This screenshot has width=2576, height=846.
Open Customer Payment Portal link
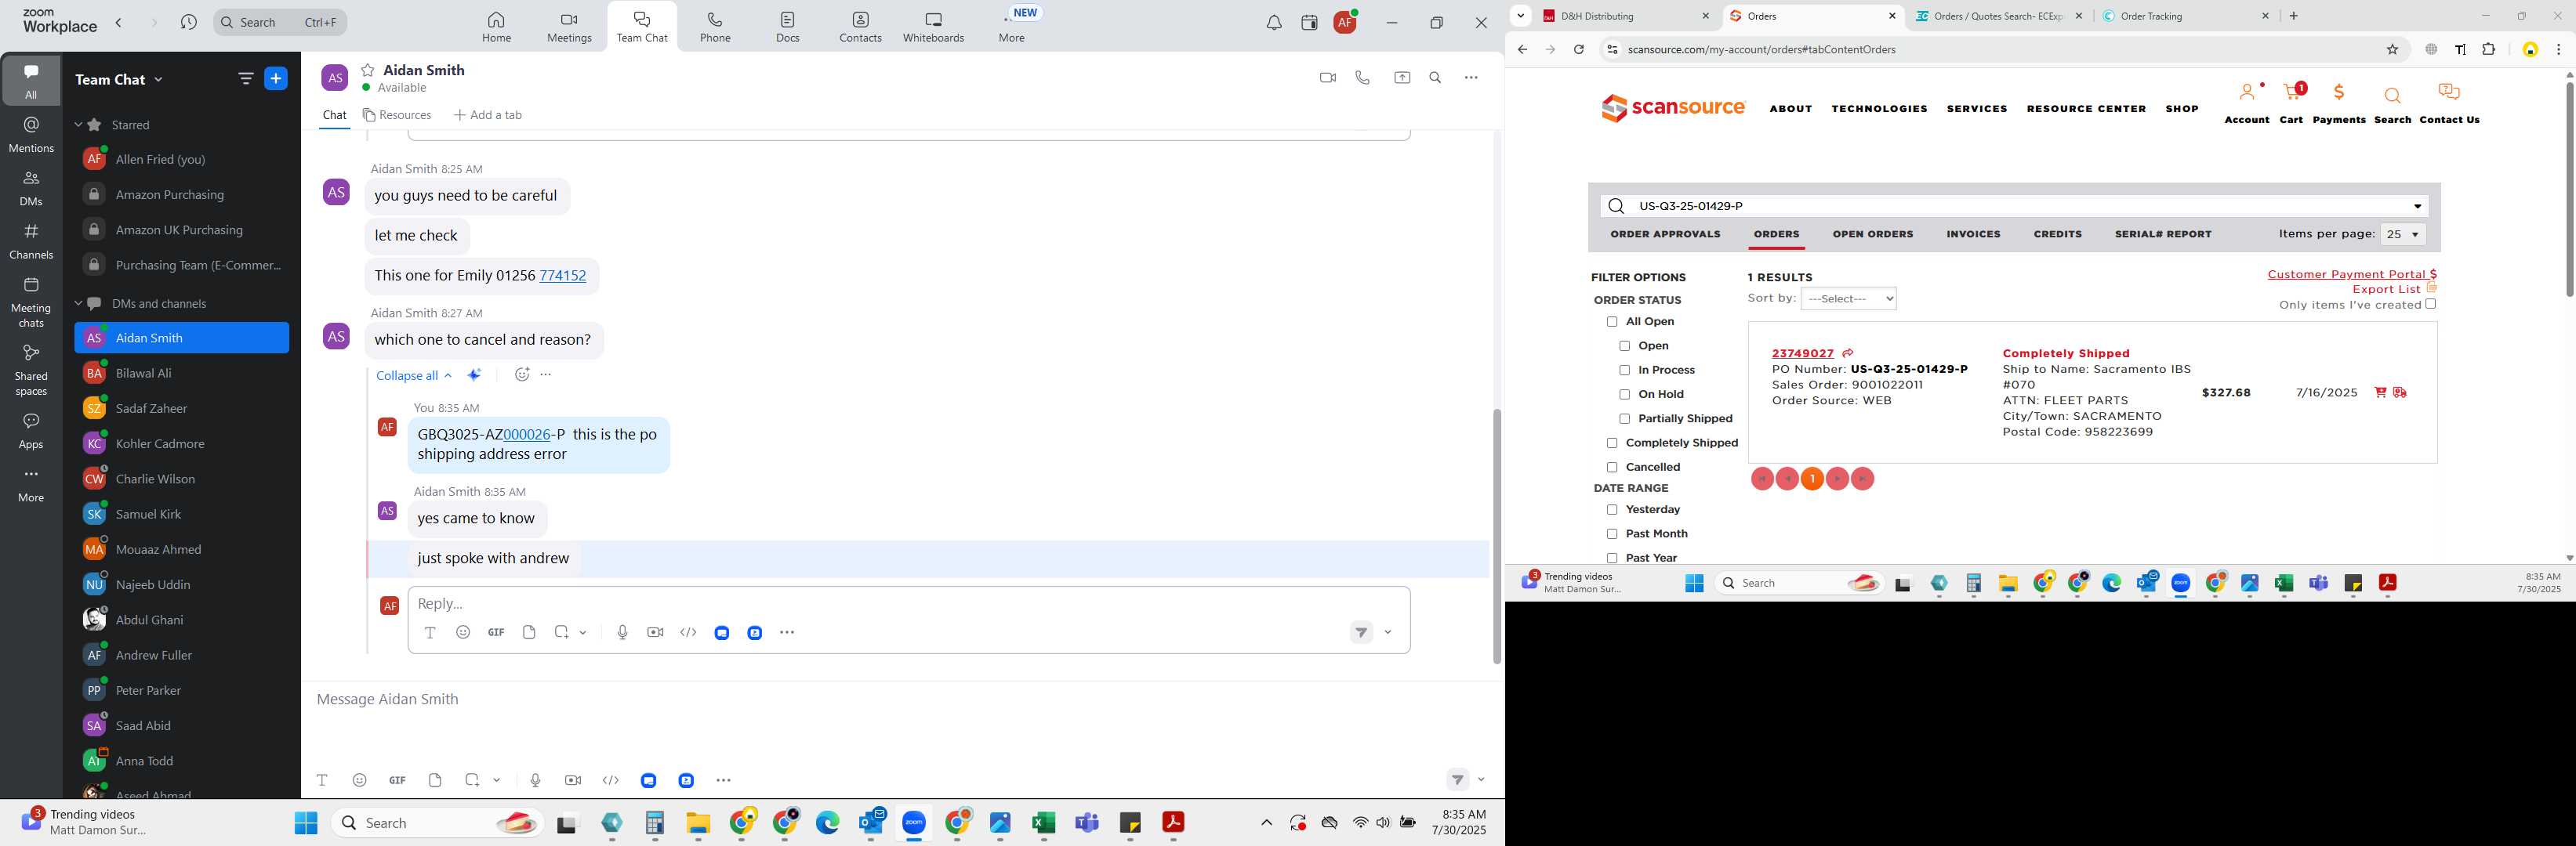pos(2351,275)
